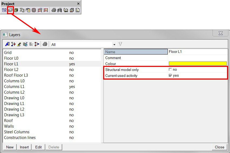Viewport: 230px width, 153px height.
Task: Select the Drawing L1 layer
Action: [52, 104]
